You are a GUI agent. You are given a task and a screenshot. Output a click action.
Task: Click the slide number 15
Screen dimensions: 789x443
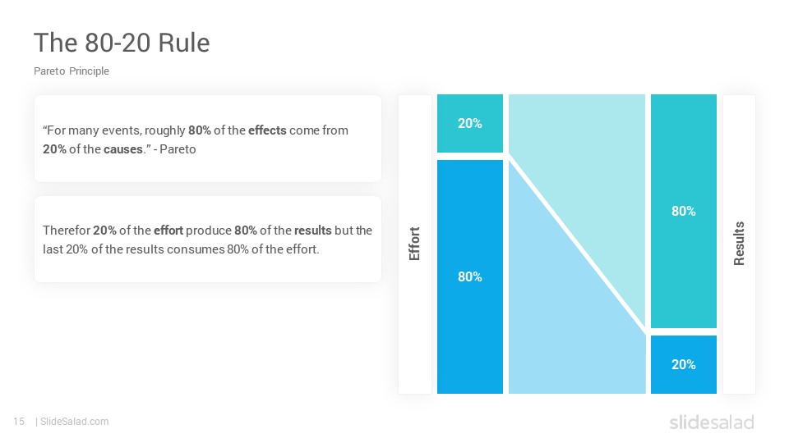click(x=19, y=422)
